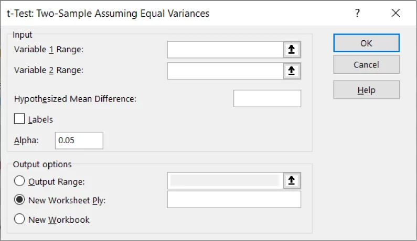Screen dimensions: 417x241
Task: Click inside the Variable 1 Range field
Action: pyautogui.click(x=226, y=50)
